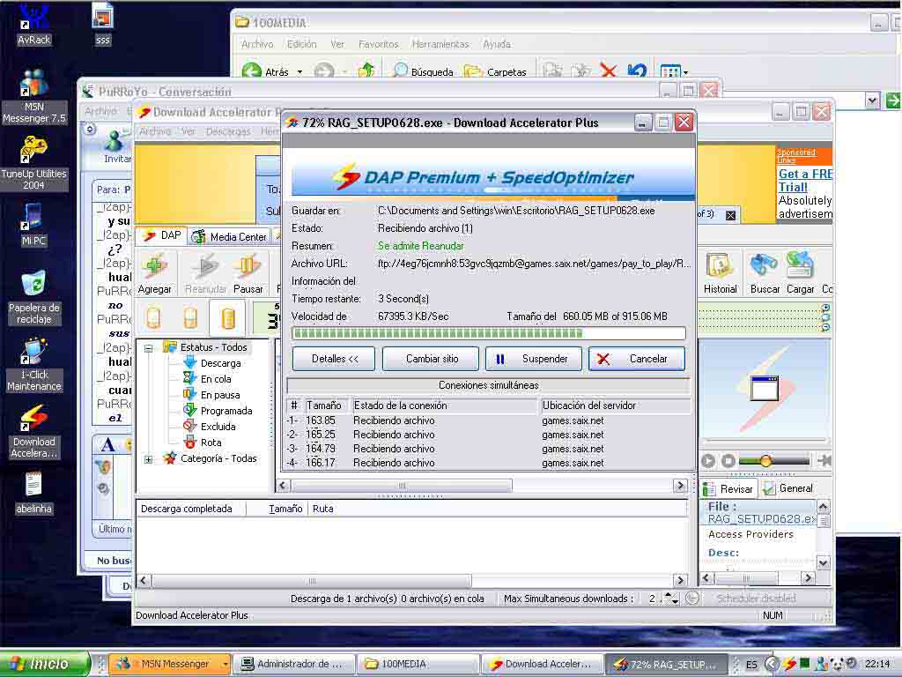The height and width of the screenshot is (677, 902).
Task: Open the Favoritos menu in 100MEDIA
Action: (378, 44)
